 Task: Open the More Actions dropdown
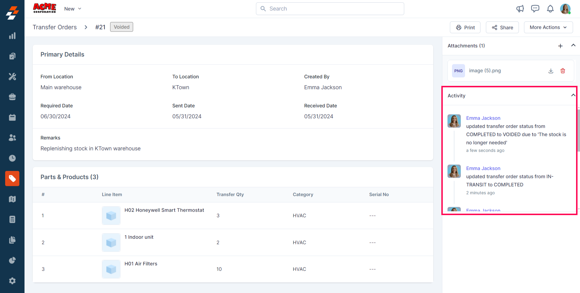click(548, 27)
